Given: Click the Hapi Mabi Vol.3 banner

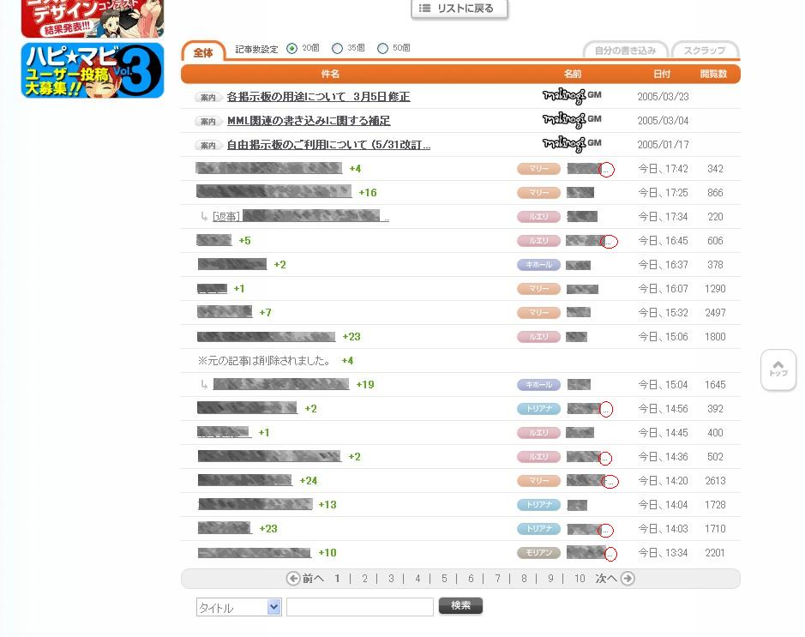Looking at the screenshot, I should 92,70.
